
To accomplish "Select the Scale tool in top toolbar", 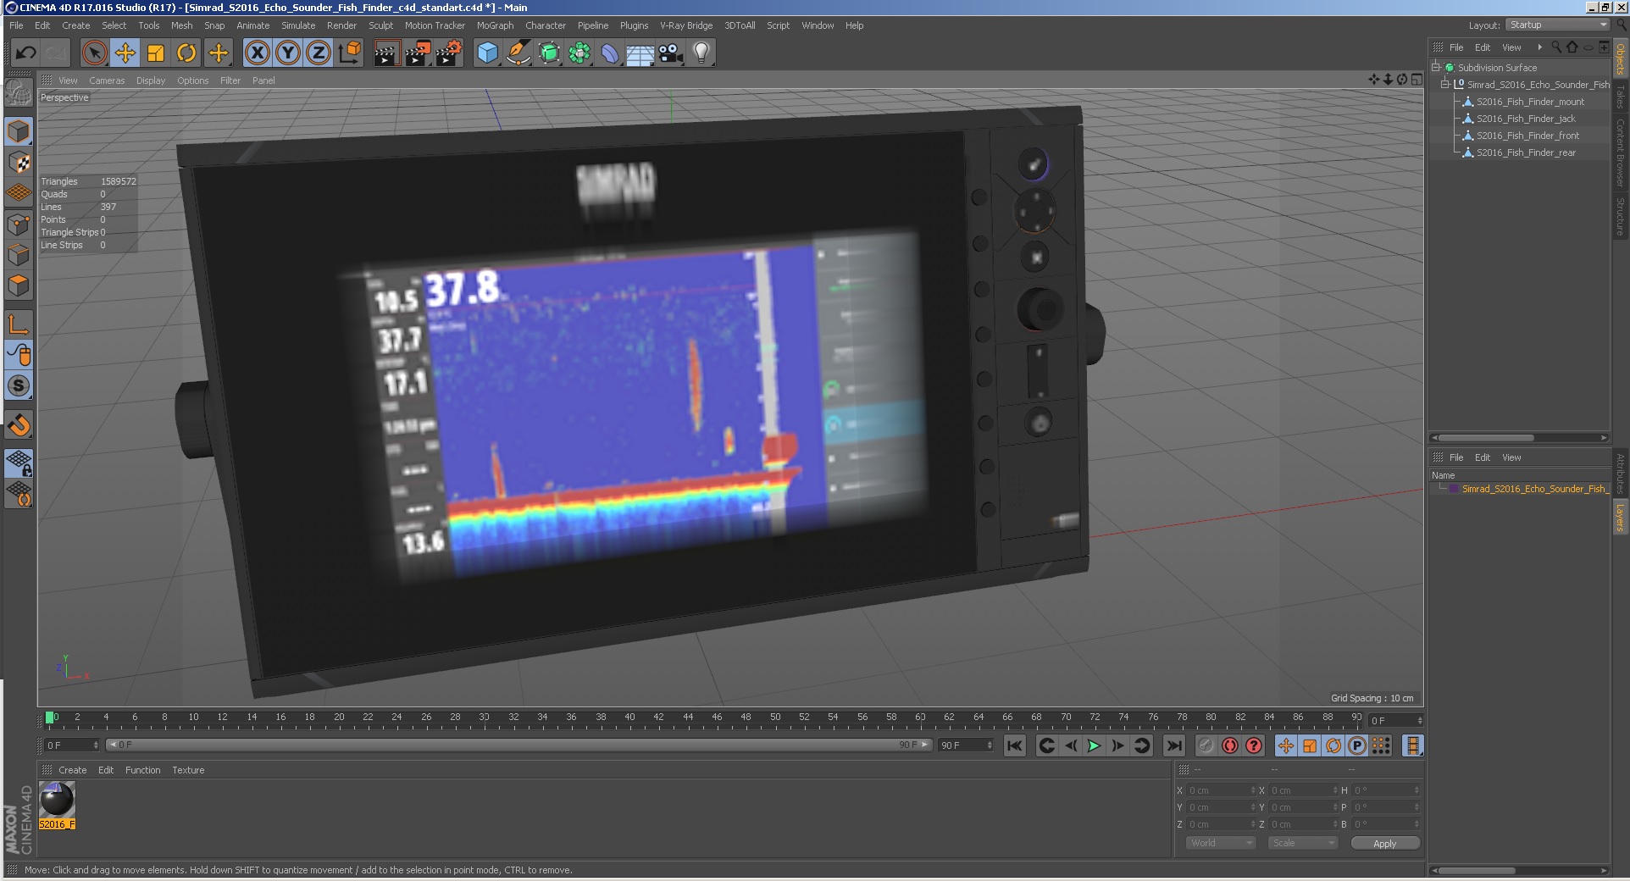I will coord(156,53).
